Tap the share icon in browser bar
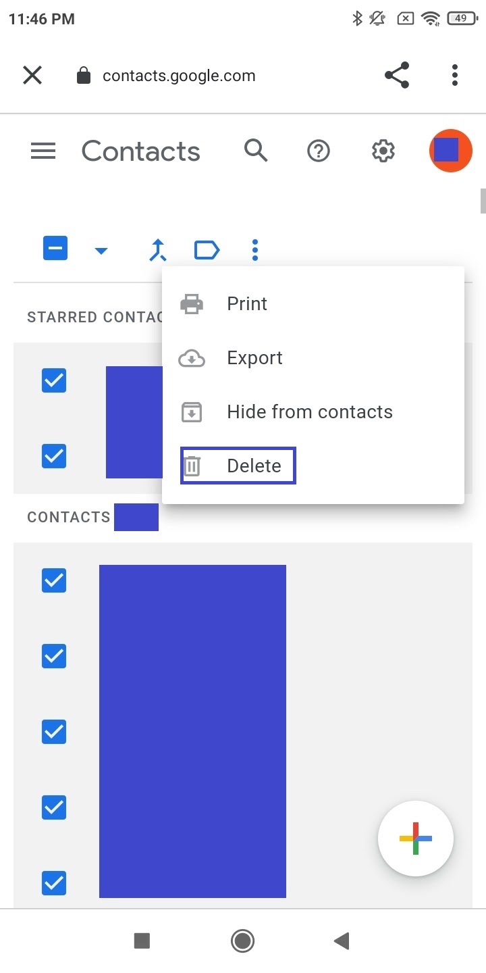This screenshot has height=973, width=486. click(x=397, y=75)
